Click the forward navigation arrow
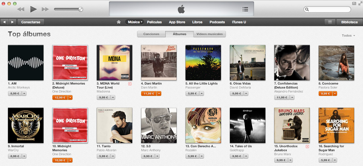 (12, 22)
